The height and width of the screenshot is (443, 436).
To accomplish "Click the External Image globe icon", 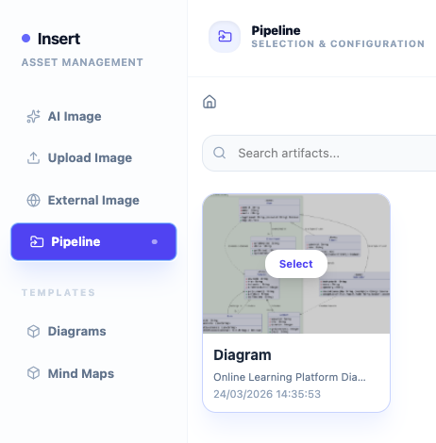I will point(33,201).
